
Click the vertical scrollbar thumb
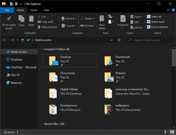174,58
